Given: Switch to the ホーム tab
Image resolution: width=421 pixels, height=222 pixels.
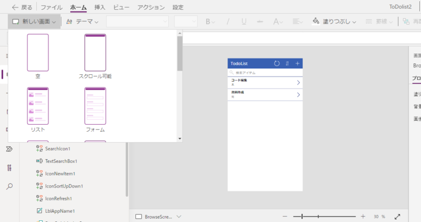Looking at the screenshot, I should (78, 8).
